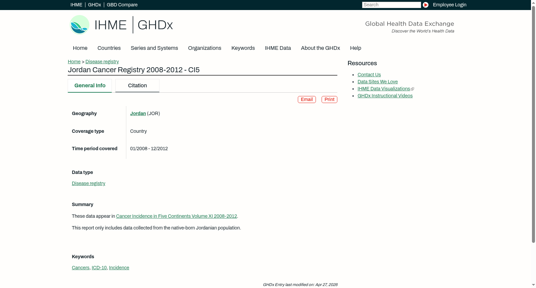Open Keywords menu item
The image size is (536, 288).
point(243,48)
